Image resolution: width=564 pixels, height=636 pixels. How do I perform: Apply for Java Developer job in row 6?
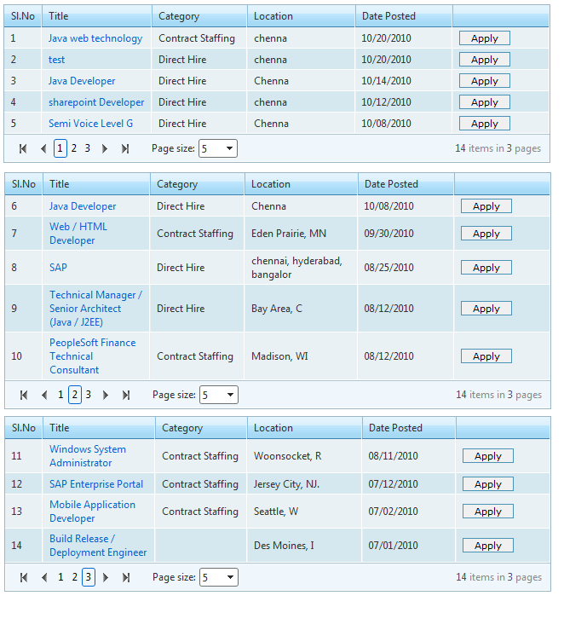point(486,206)
